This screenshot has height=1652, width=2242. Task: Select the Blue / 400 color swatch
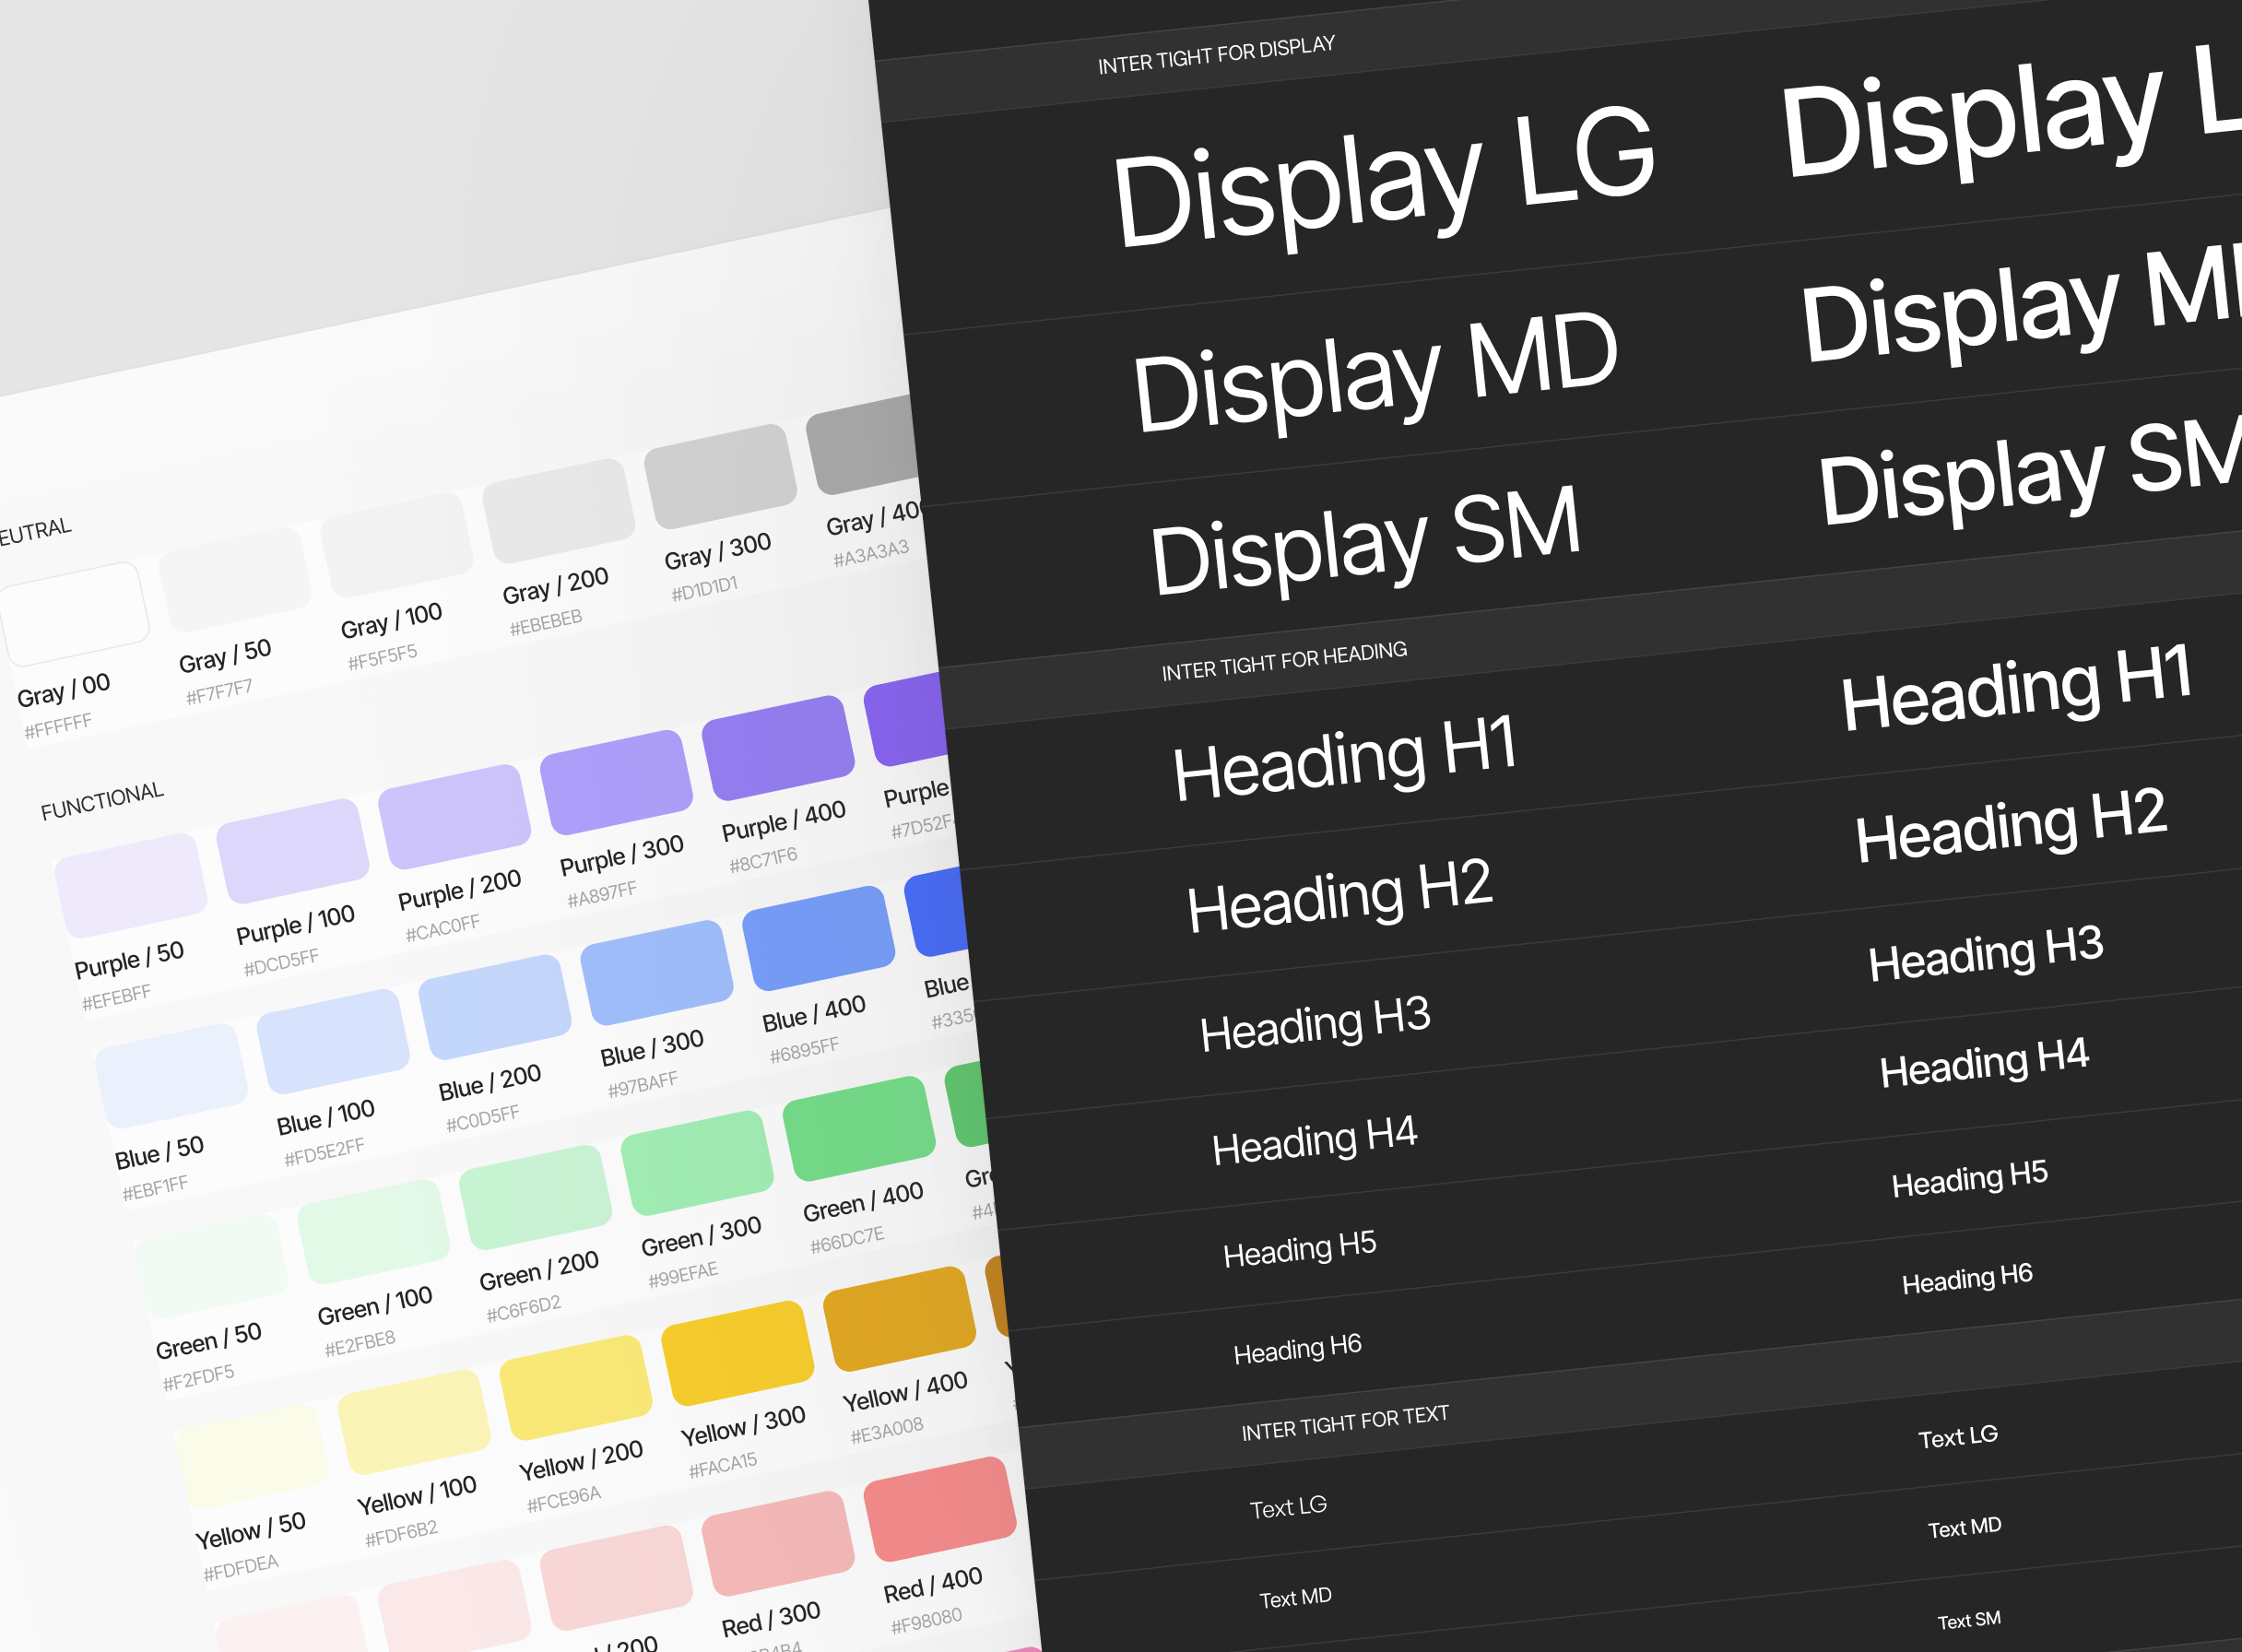[818, 938]
